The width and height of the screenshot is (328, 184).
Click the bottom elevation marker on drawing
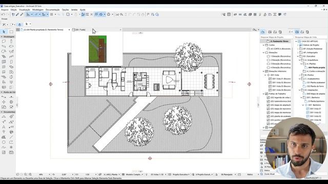(x=150, y=158)
